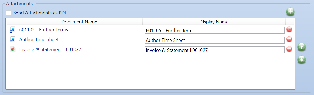Add a new attachment with the green plus icon

pos(290,12)
